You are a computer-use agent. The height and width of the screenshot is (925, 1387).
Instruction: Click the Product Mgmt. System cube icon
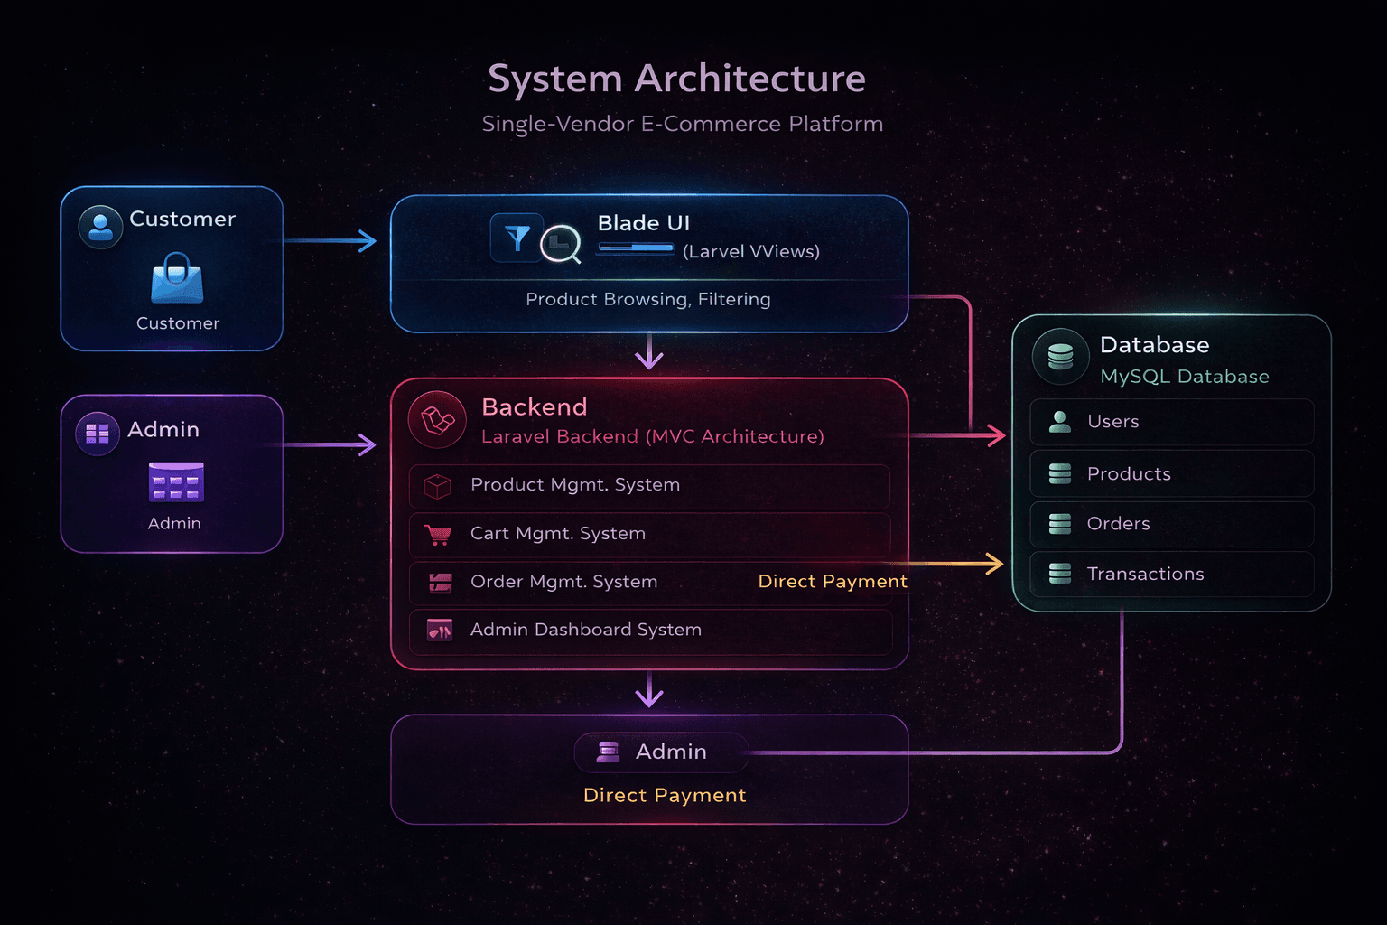(x=437, y=487)
